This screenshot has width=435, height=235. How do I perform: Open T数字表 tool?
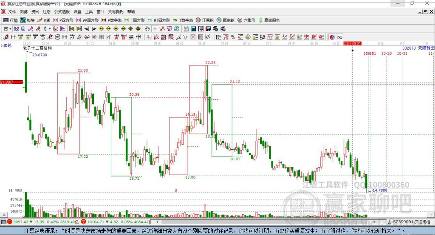(183, 20)
